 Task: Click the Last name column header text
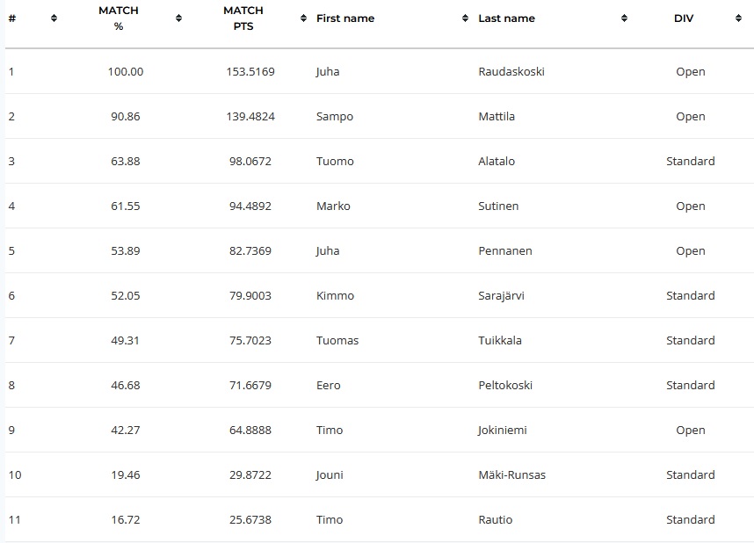click(506, 18)
